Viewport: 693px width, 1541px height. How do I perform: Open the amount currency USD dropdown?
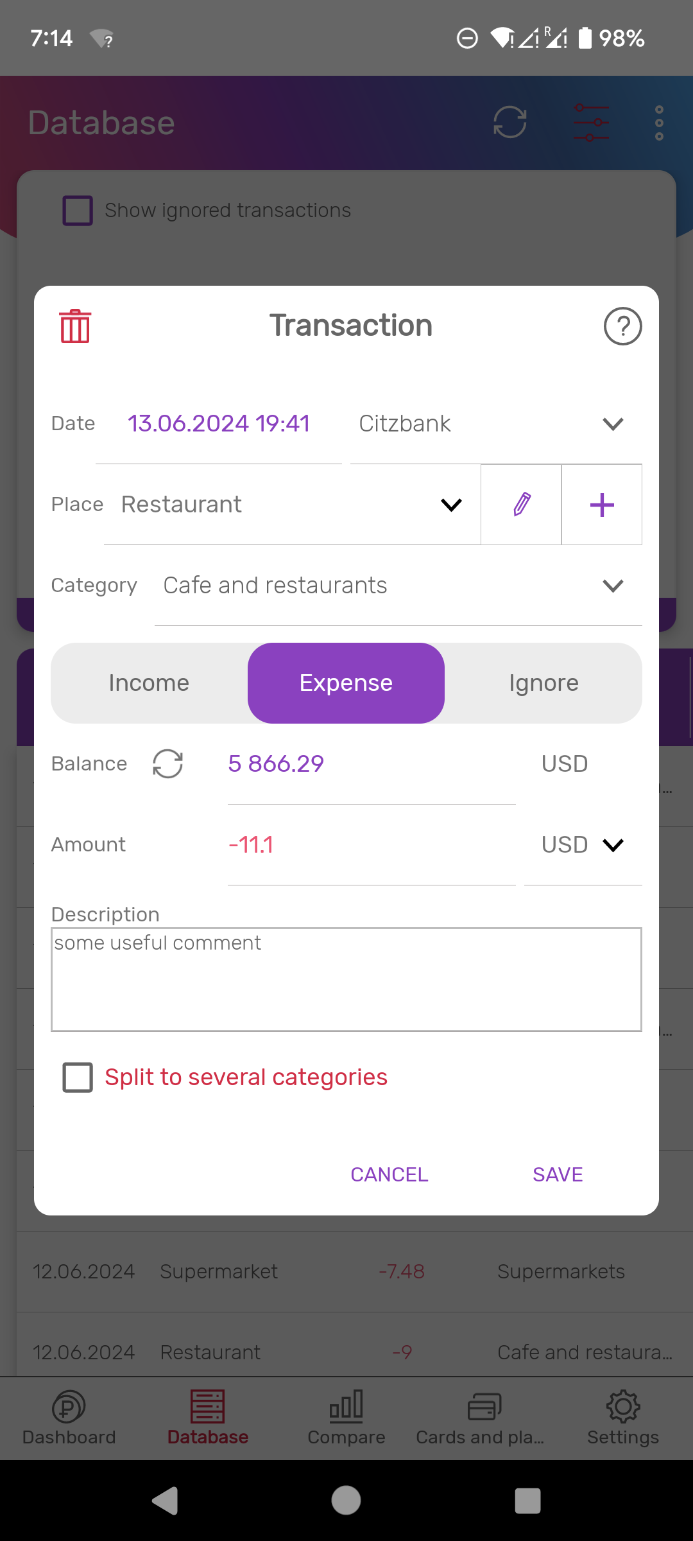tap(583, 845)
